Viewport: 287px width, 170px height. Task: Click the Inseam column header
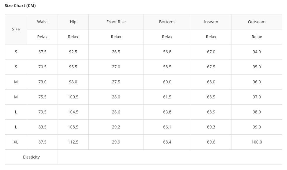(211, 22)
